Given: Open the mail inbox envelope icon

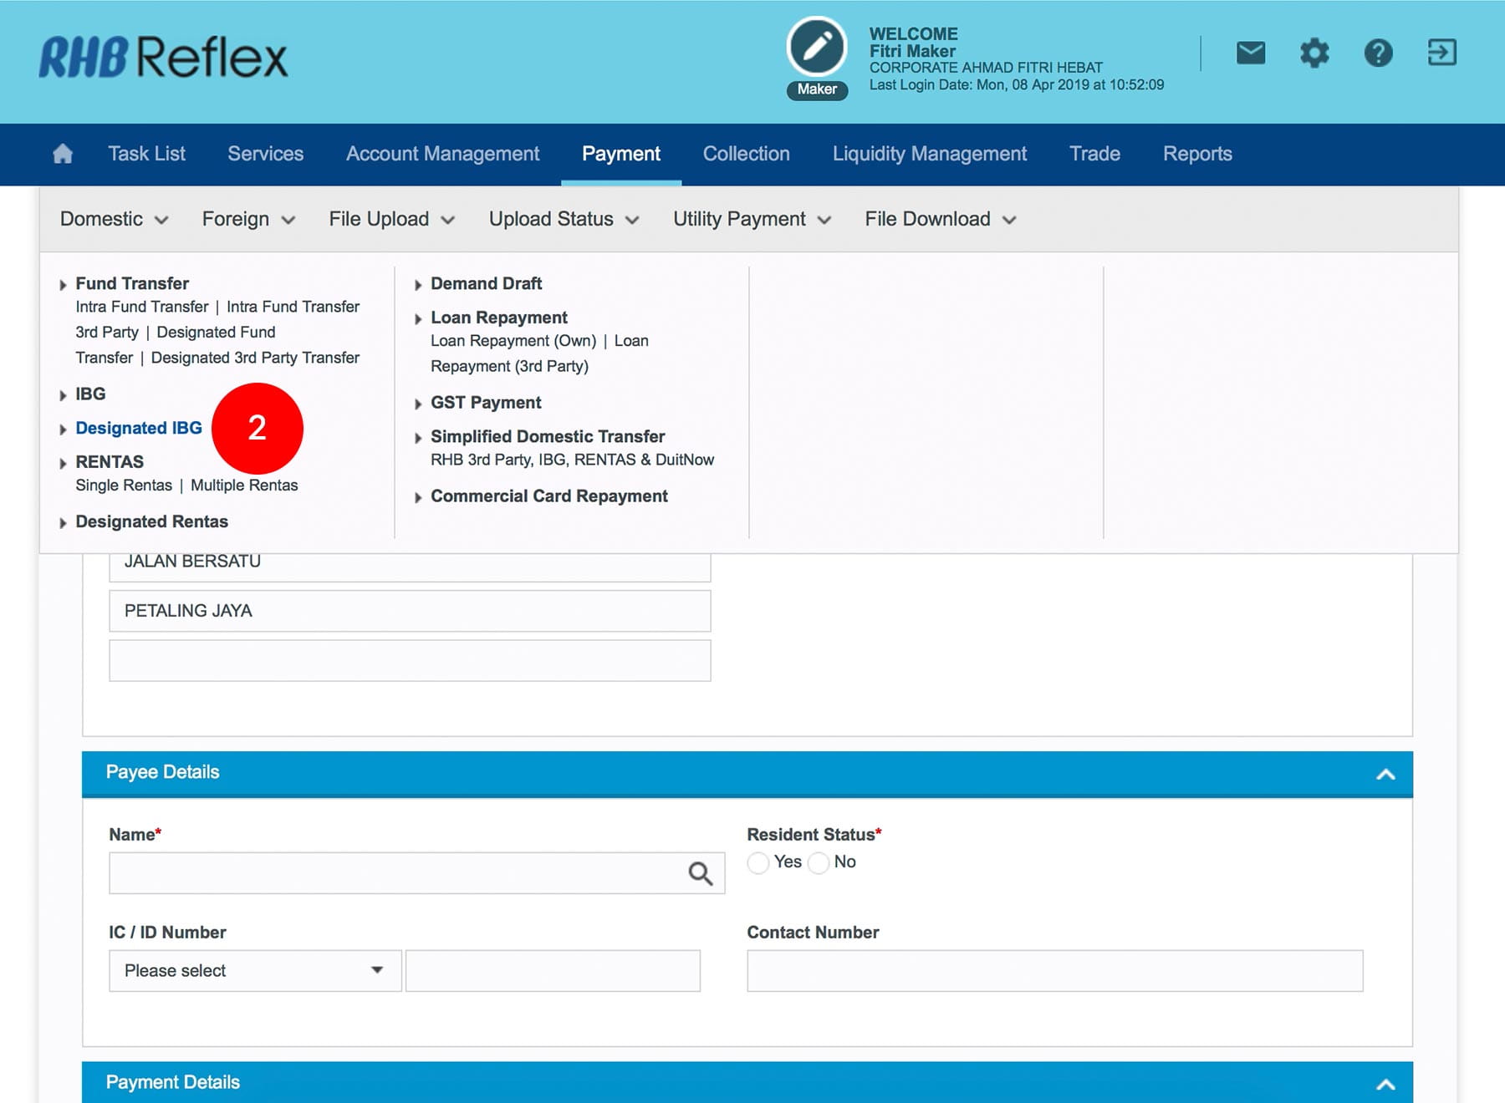Looking at the screenshot, I should pyautogui.click(x=1250, y=53).
